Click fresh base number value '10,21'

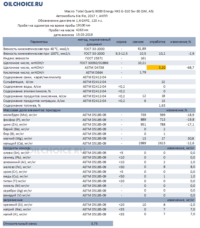[x=142, y=63]
